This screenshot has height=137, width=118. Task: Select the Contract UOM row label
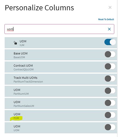23,65
